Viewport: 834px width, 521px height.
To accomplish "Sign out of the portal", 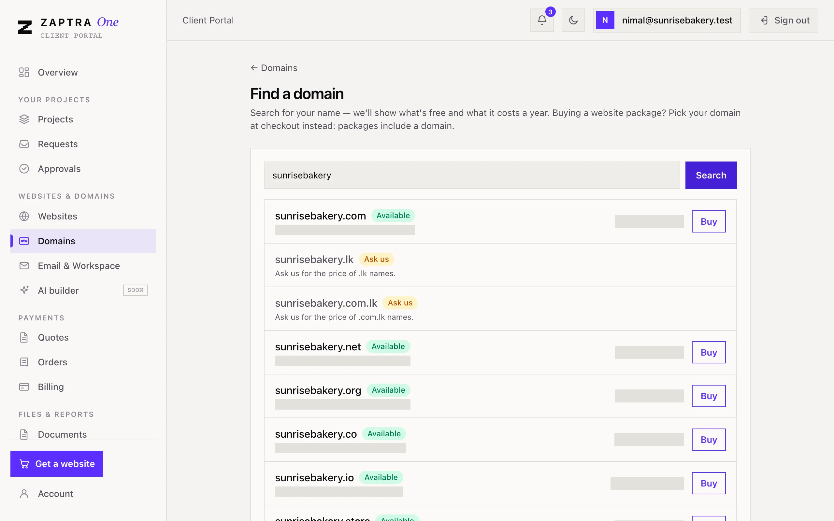I will click(783, 20).
